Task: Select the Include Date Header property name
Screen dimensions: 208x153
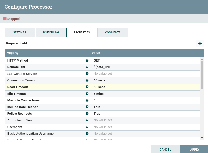Action: pos(22,107)
